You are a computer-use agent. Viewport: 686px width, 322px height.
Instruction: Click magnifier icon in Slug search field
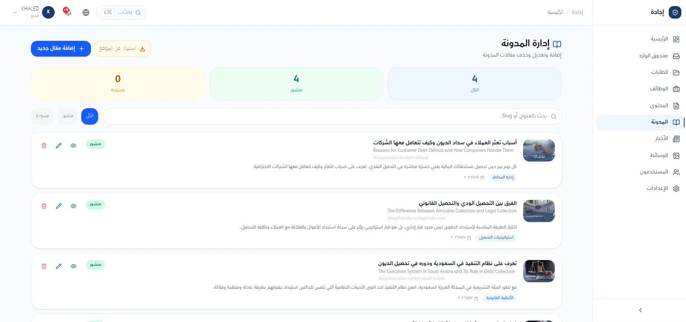coord(554,116)
